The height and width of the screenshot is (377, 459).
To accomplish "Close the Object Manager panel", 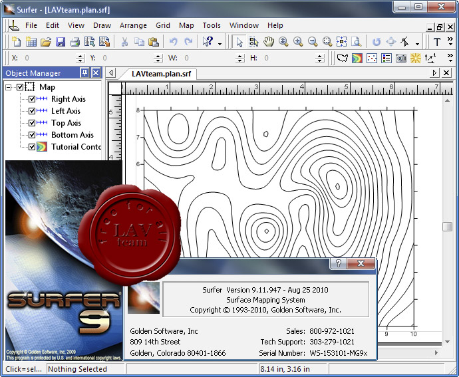I will tap(96, 73).
